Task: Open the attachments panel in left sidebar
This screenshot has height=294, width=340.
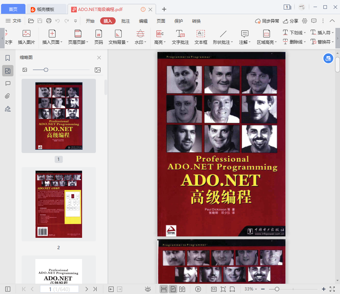Action: click(x=8, y=96)
